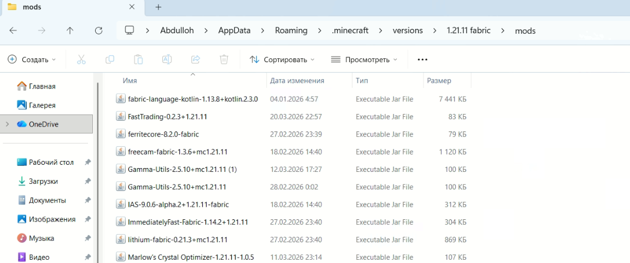
Task: Go back with the left arrow
Action: [13, 31]
